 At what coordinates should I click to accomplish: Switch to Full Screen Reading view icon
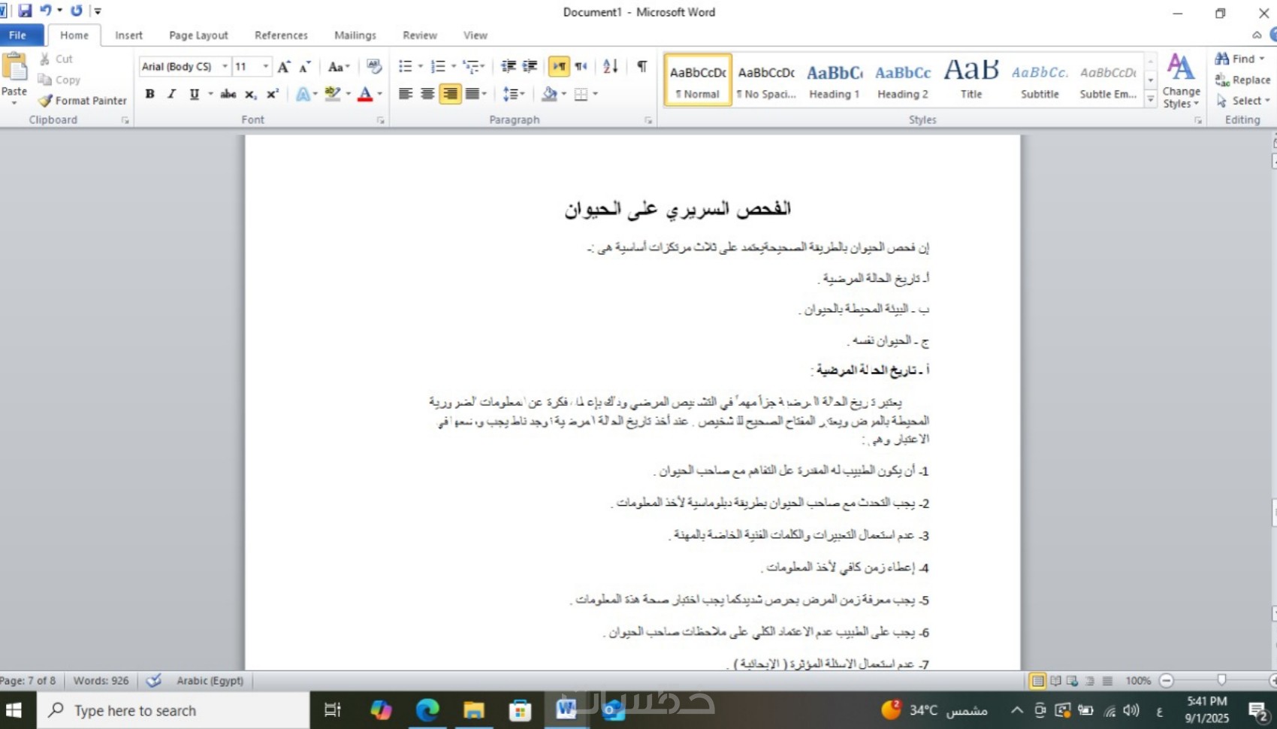(x=1055, y=681)
